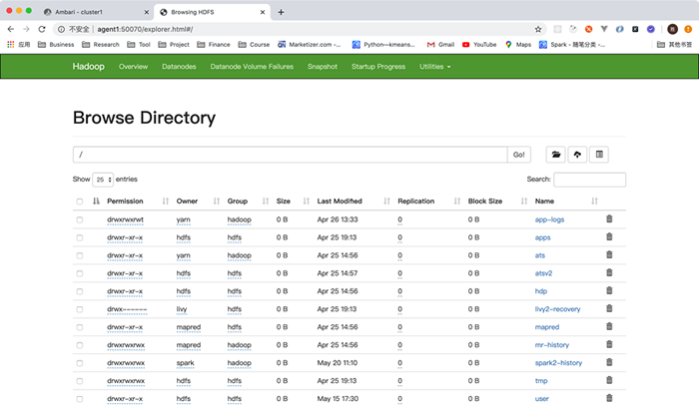
Task: Go back with the browser back arrow
Action: [11, 29]
